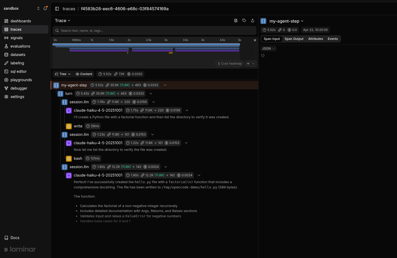The width and height of the screenshot is (397, 258).
Task: Open dashboards in the sidebar
Action: click(25, 21)
